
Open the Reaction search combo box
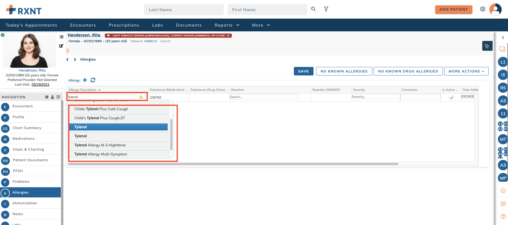(x=264, y=97)
